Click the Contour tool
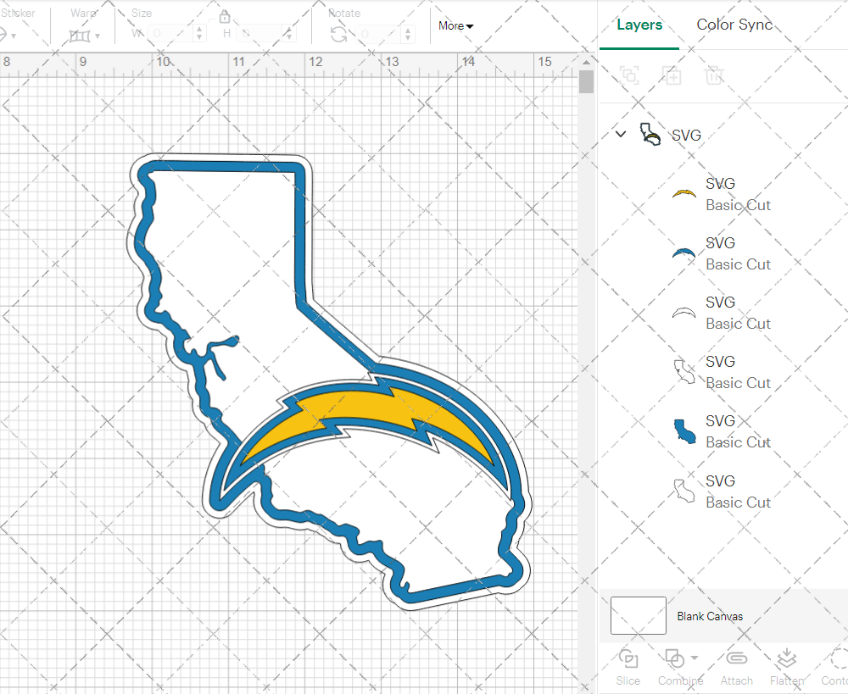This screenshot has height=694, width=848. click(836, 665)
